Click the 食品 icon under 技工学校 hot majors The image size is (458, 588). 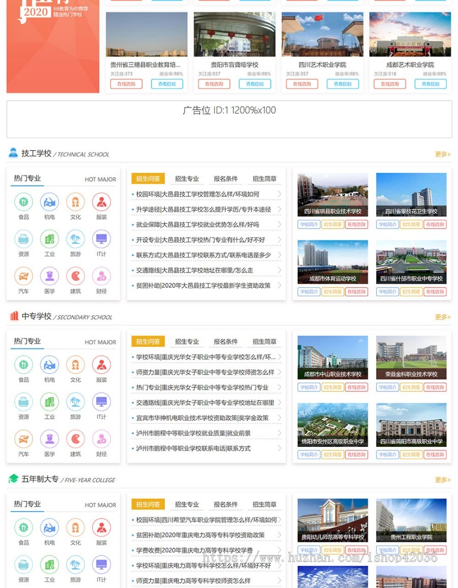pos(23,202)
